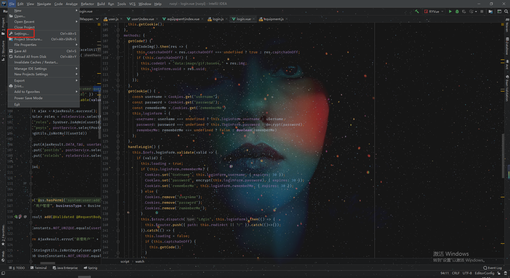Click the profiler run icon
The height and width of the screenshot is (278, 510).
point(471,11)
